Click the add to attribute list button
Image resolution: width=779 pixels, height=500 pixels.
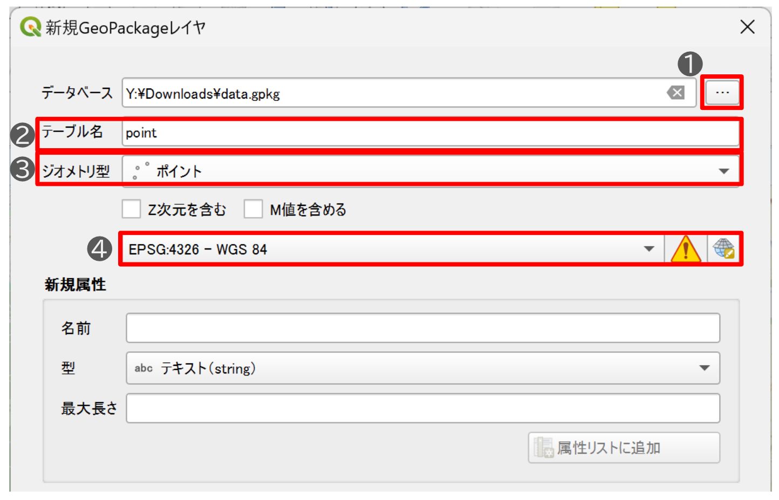624,448
